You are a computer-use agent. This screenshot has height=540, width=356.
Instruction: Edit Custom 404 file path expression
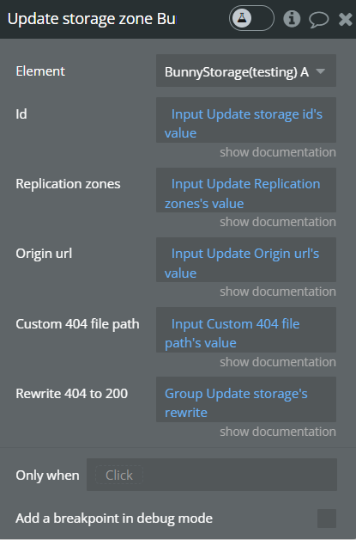coord(246,330)
